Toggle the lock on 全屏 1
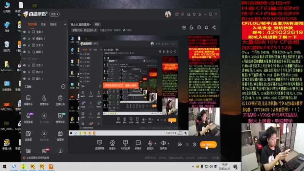The image size is (304, 171). click(x=29, y=32)
